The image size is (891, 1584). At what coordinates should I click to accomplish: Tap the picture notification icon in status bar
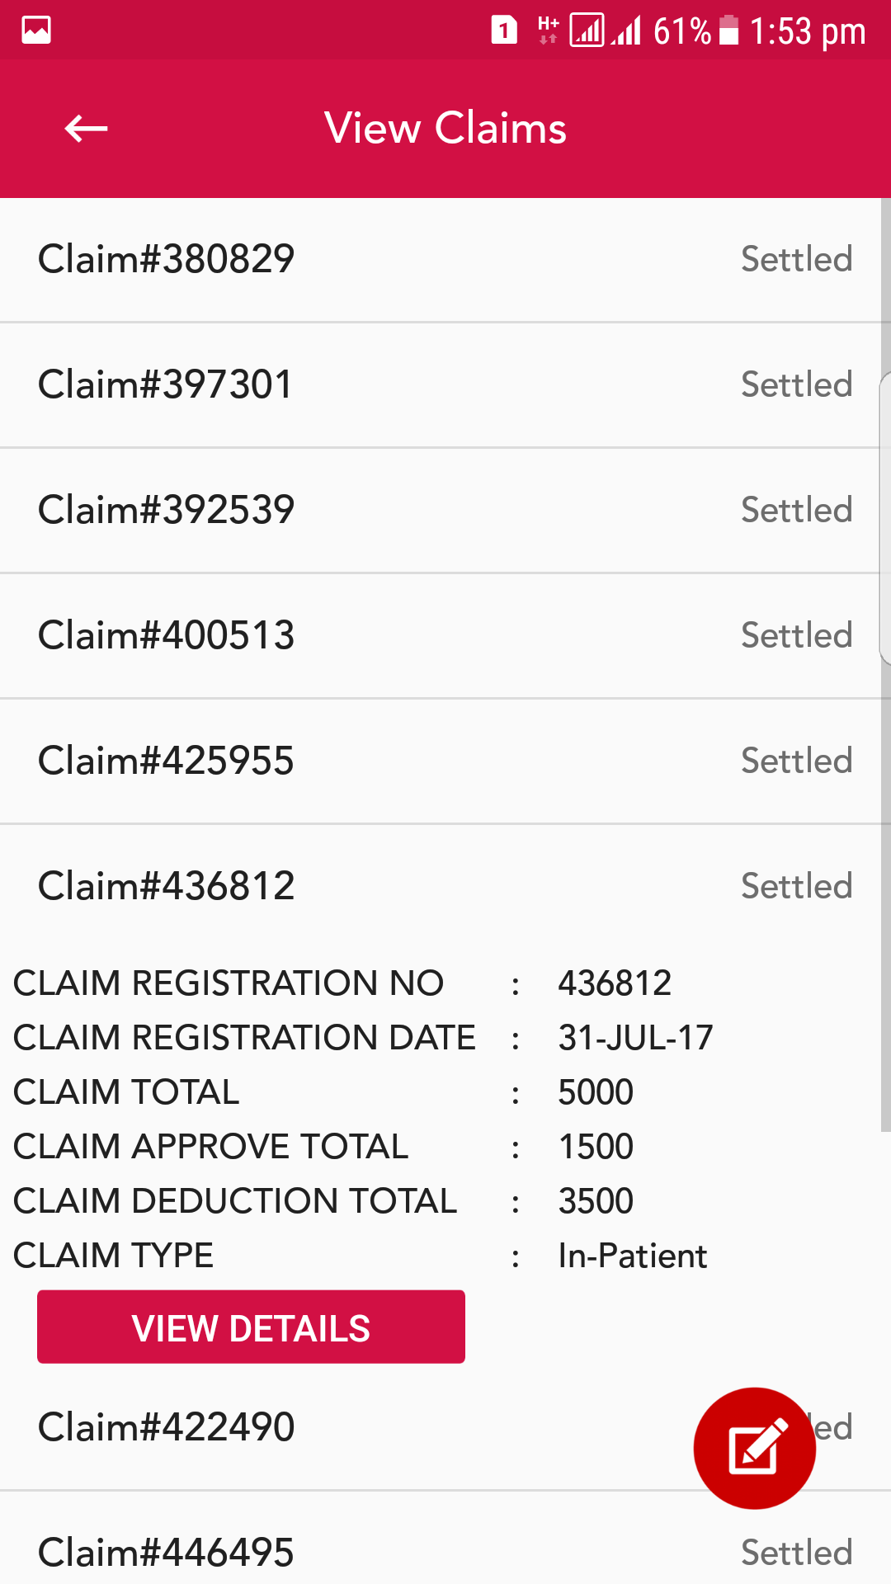click(36, 30)
